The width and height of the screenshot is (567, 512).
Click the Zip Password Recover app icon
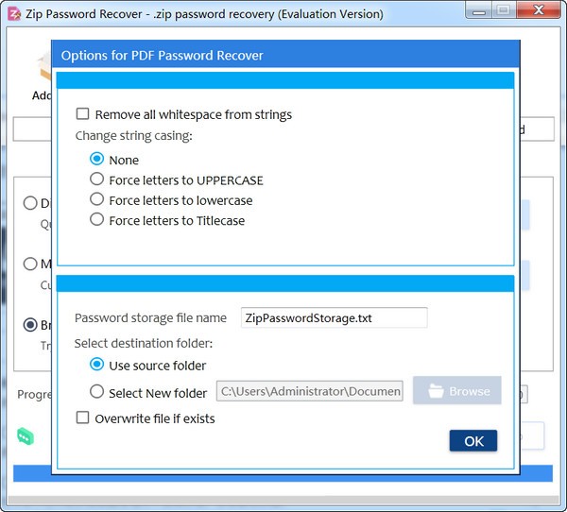tap(14, 14)
